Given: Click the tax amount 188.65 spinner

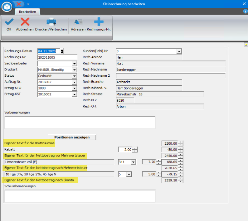Looking at the screenshot, I should 181,162.
